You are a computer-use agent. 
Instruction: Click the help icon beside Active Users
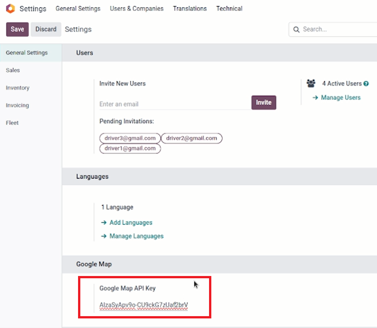(366, 83)
